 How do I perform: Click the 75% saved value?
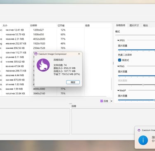(63, 94)
